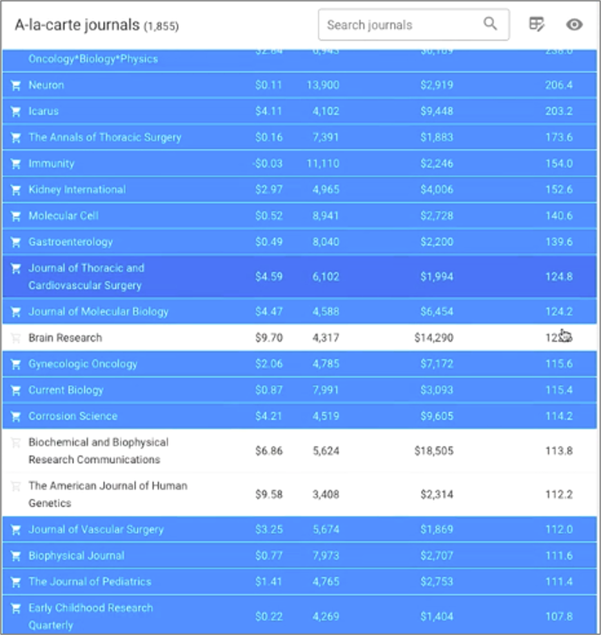Toggle cart icon for The Journal of Pediatrics
Viewport: 601px width, 635px height.
coord(15,582)
